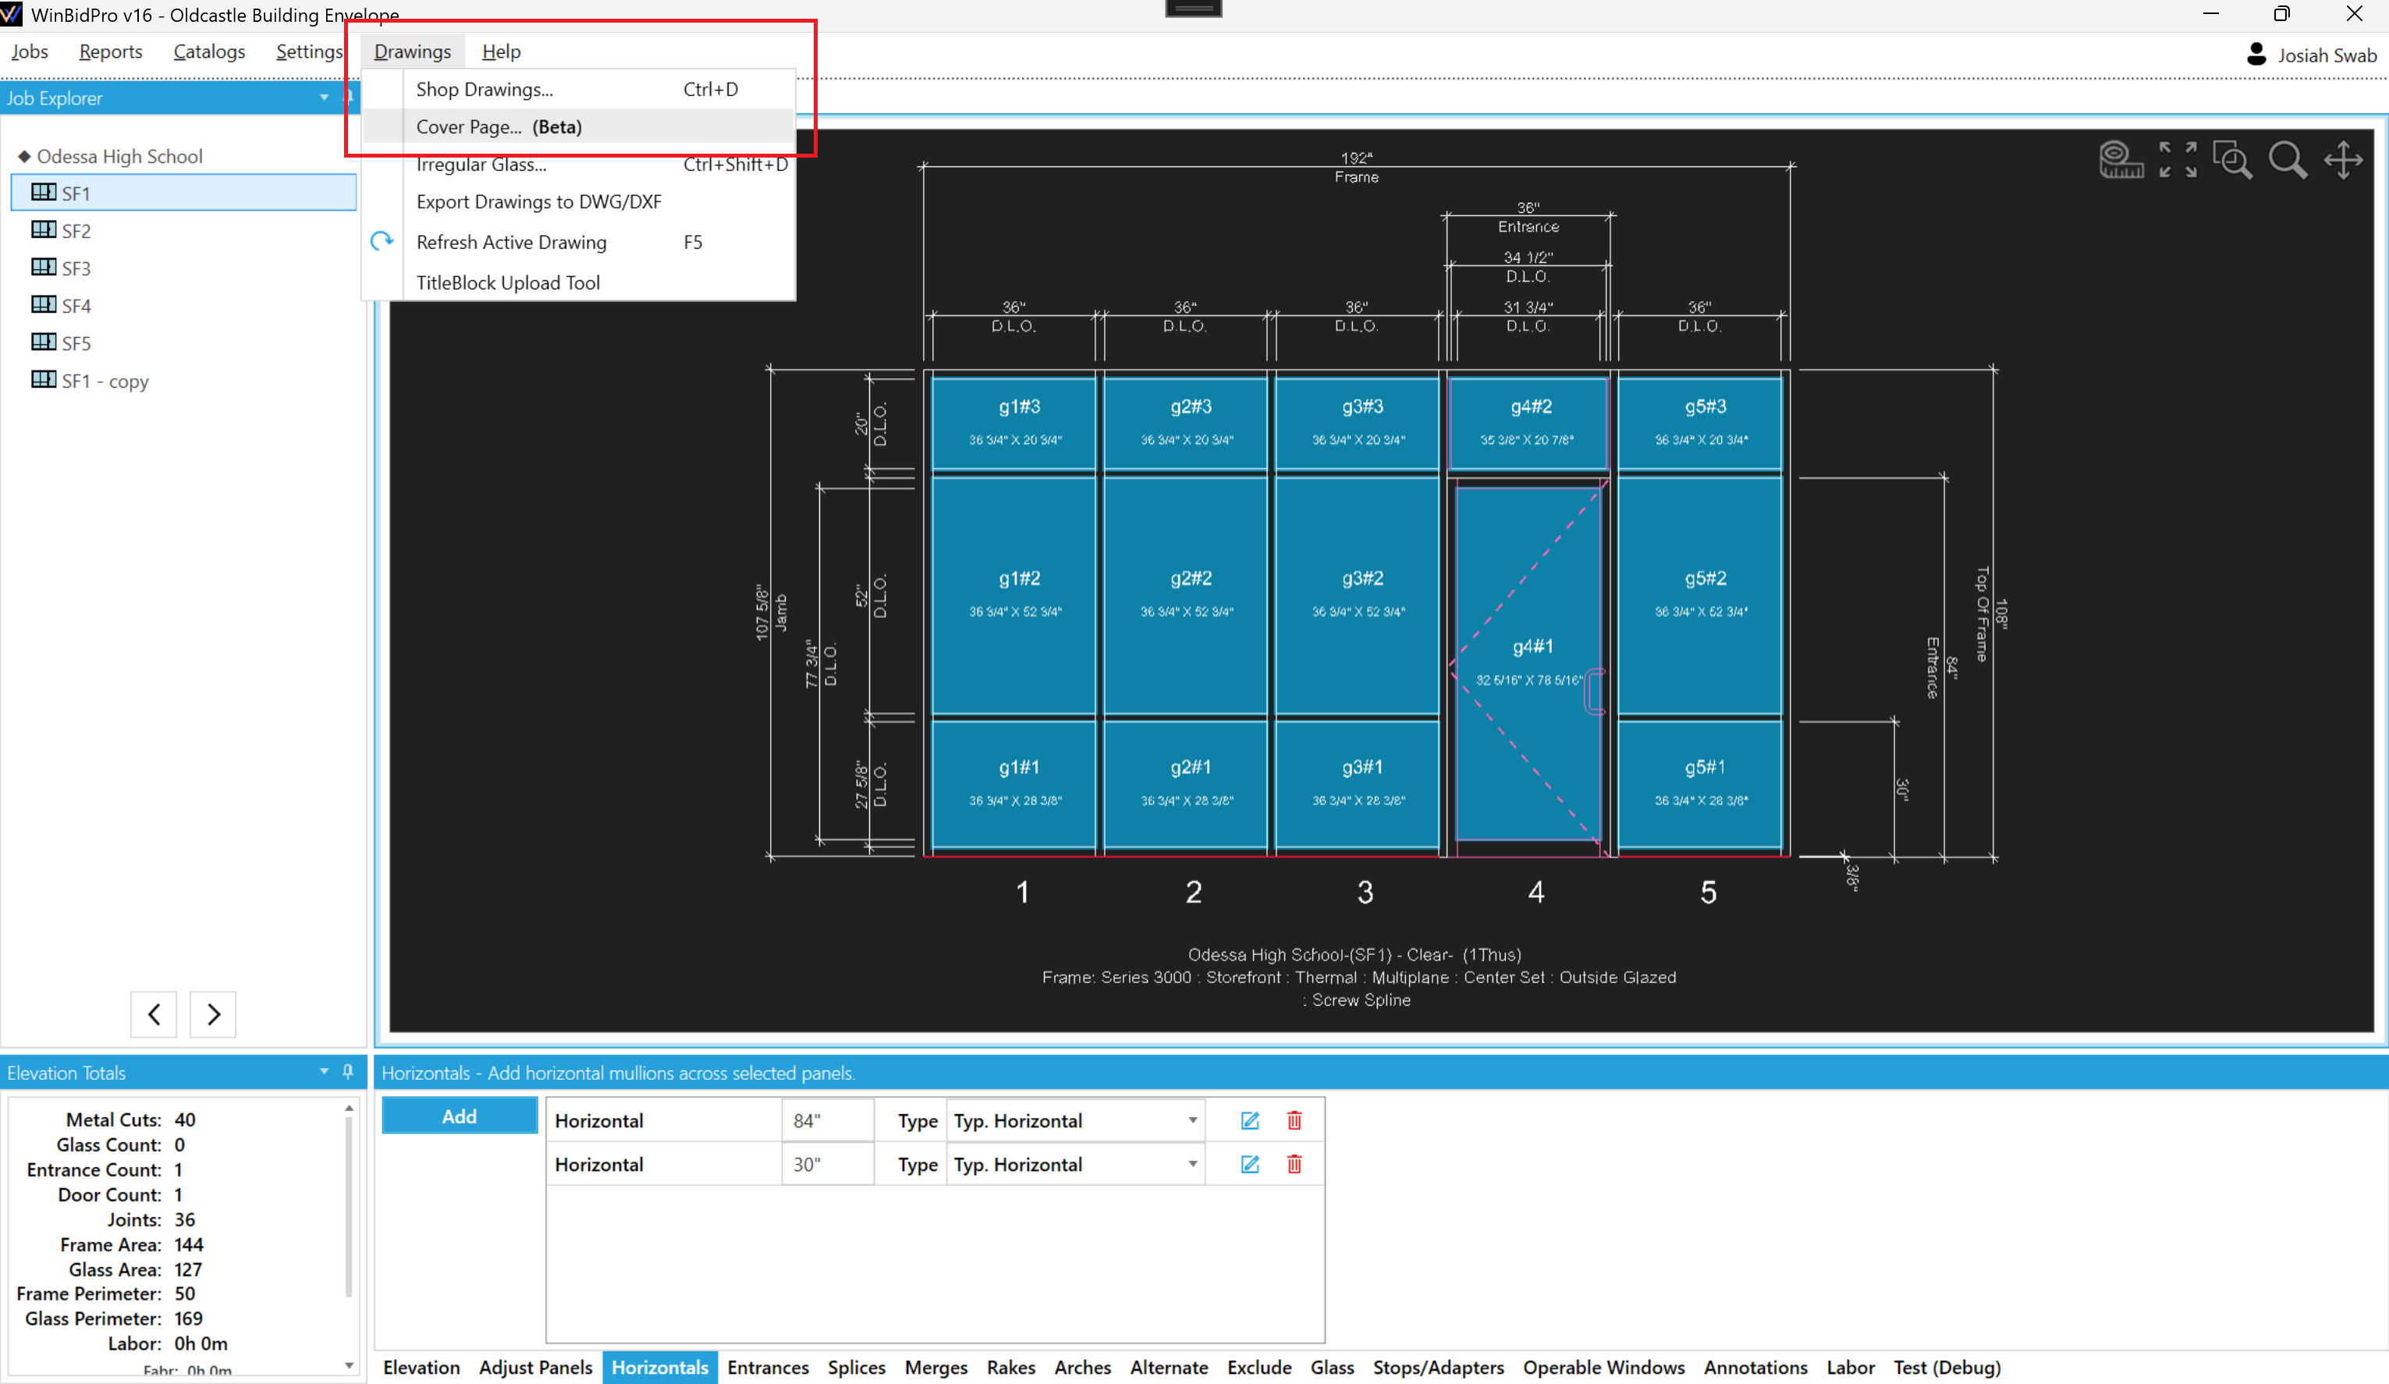Open the Jobs menu
The height and width of the screenshot is (1384, 2389).
point(30,51)
